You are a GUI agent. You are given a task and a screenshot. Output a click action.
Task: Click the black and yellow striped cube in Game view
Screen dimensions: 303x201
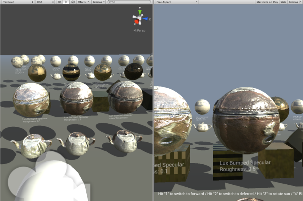click(x=228, y=165)
